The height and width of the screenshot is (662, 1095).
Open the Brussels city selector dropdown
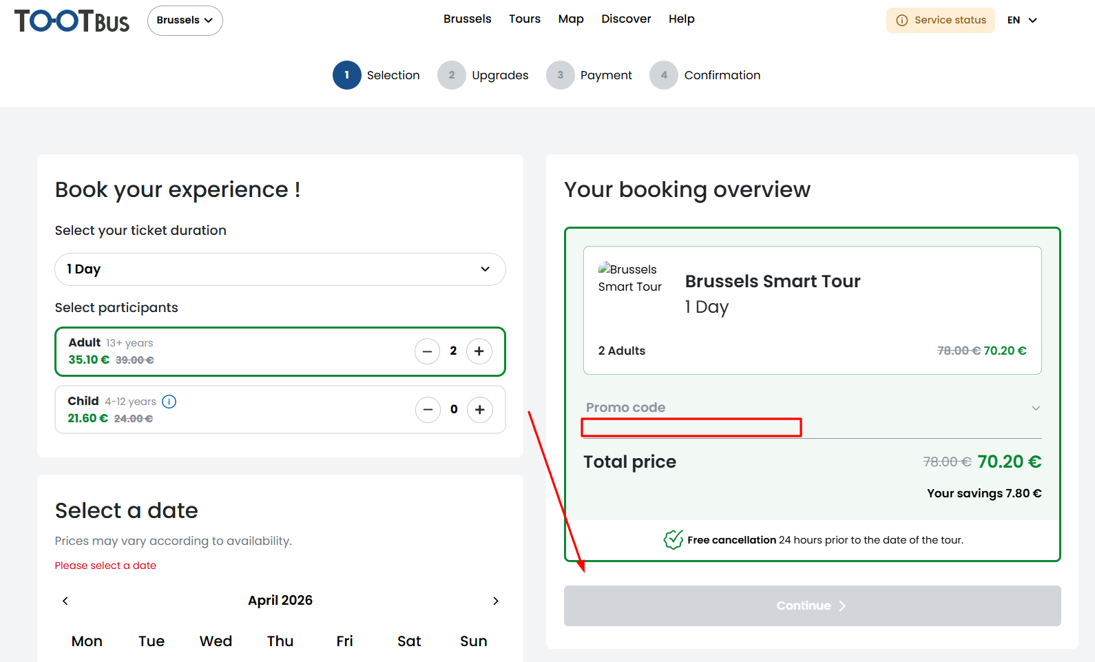pos(185,21)
